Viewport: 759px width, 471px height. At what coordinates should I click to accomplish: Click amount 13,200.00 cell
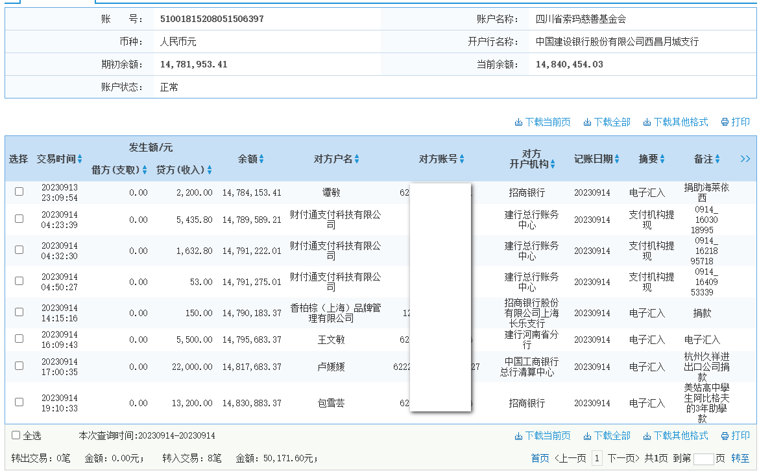point(192,404)
